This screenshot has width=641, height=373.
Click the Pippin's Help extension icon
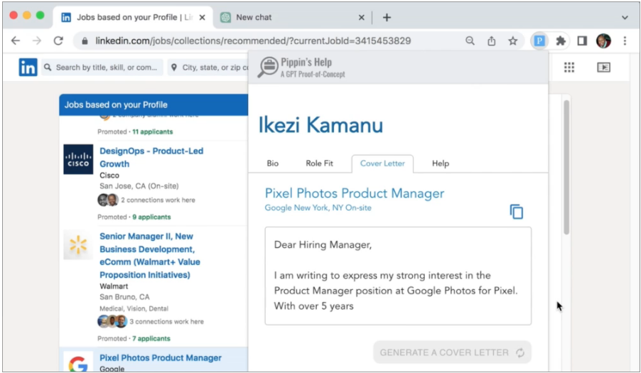[x=539, y=40]
